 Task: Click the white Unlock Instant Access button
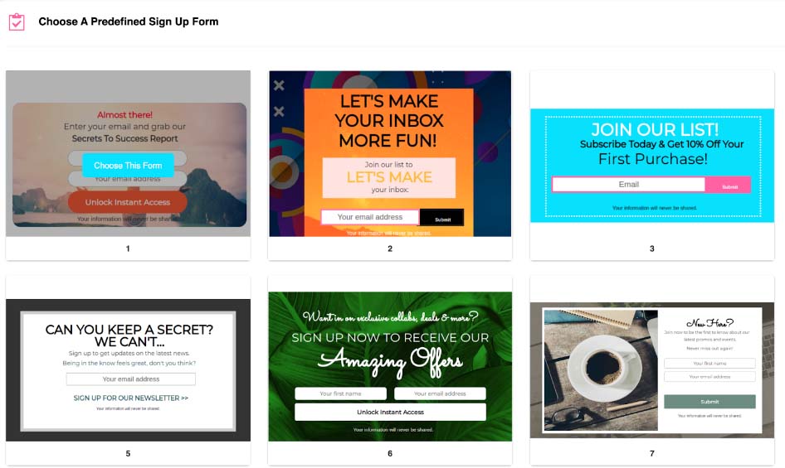(x=391, y=412)
